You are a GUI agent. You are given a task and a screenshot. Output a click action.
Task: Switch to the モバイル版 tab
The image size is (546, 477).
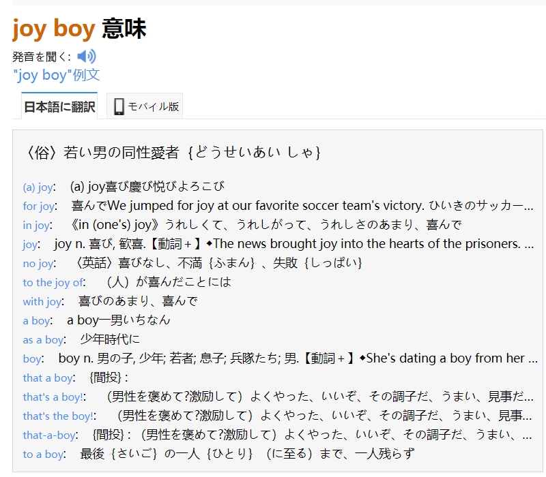(153, 106)
